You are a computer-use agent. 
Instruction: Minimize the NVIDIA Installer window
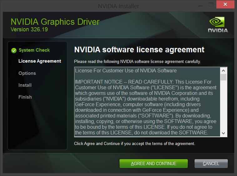(x=200, y=5)
